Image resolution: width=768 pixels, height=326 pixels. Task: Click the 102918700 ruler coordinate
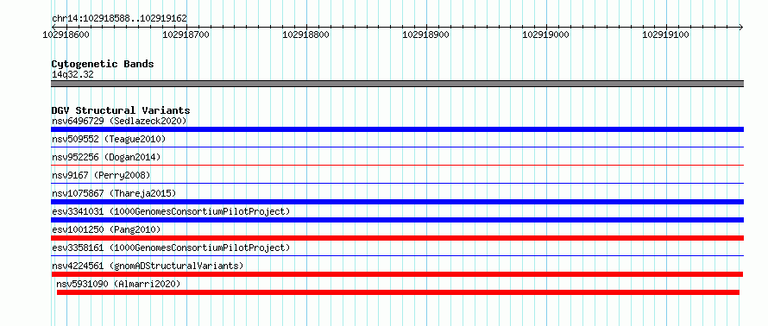click(186, 34)
